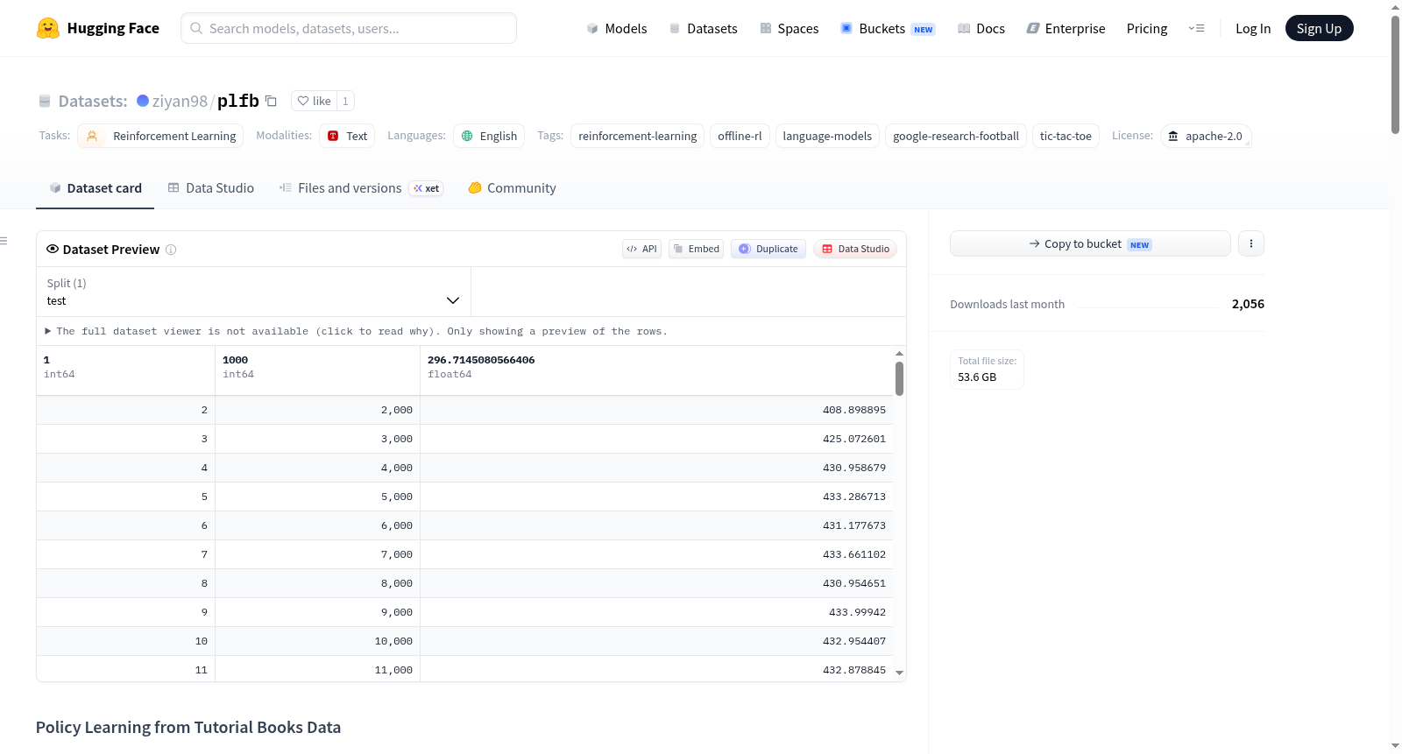Open the Datasets navigation link
This screenshot has width=1402, height=754.
point(703,28)
